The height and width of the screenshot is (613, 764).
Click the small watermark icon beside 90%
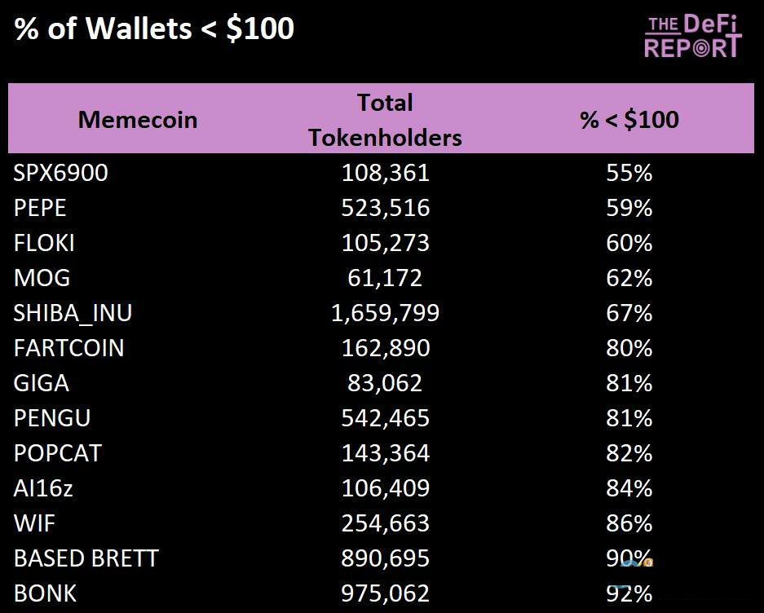tap(637, 562)
